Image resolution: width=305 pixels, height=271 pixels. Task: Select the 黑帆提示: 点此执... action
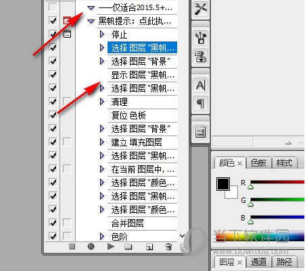137,21
